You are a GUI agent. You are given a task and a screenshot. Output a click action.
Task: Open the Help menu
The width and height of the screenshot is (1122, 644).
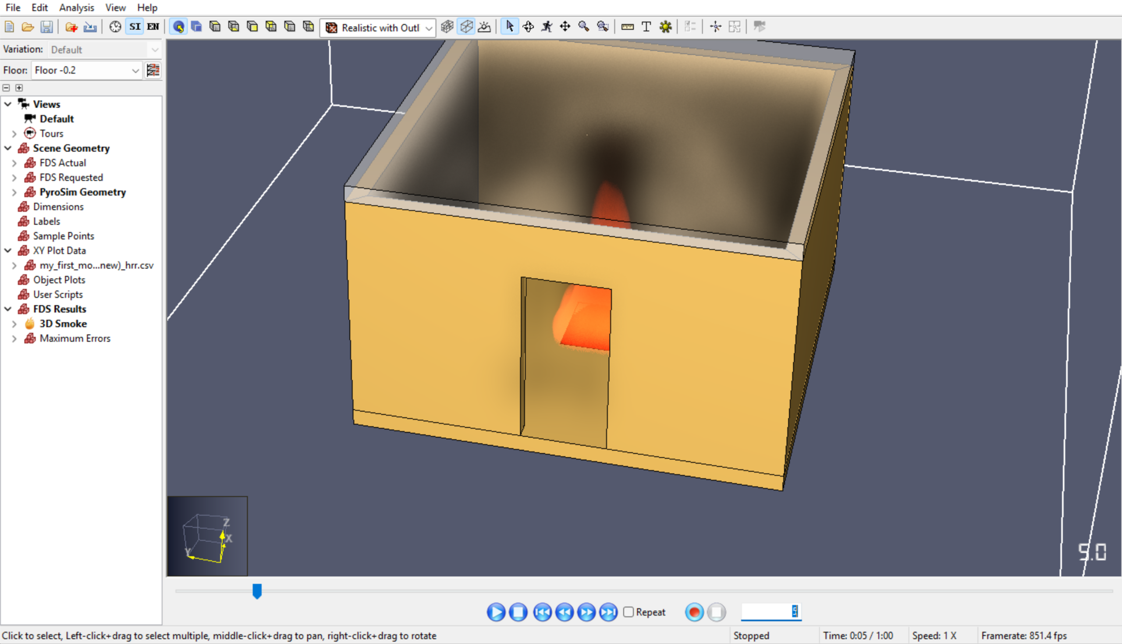pyautogui.click(x=147, y=7)
